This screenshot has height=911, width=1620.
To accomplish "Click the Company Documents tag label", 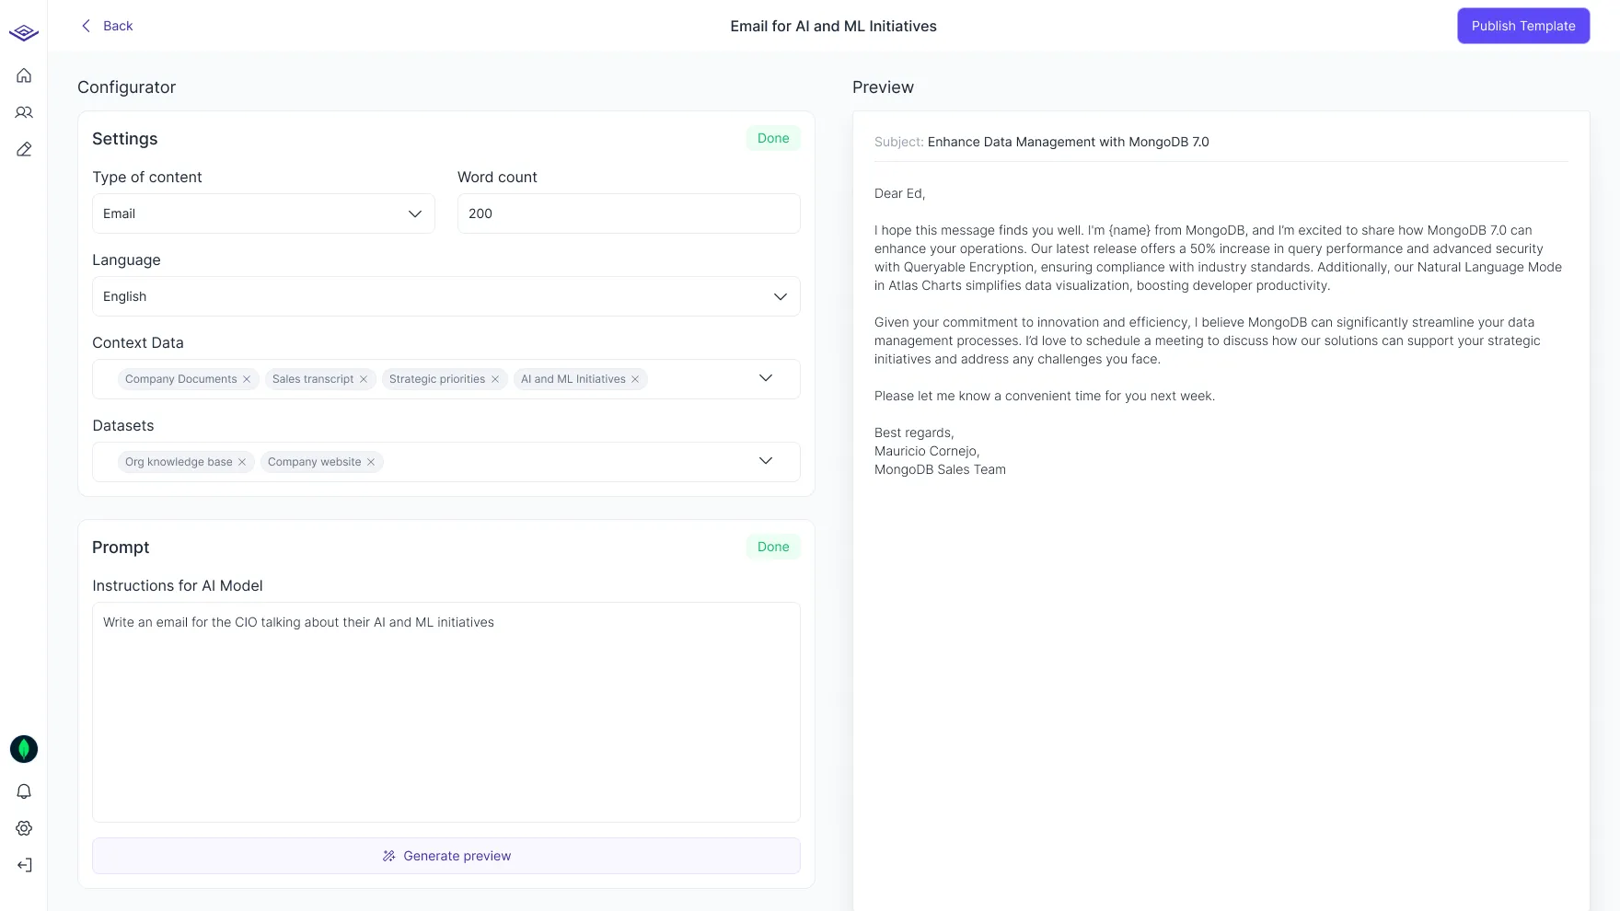I will [x=181, y=379].
